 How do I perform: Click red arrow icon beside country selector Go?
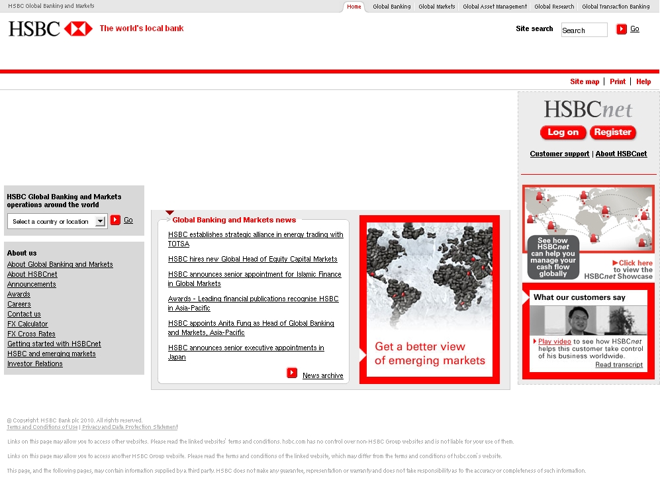coord(115,220)
